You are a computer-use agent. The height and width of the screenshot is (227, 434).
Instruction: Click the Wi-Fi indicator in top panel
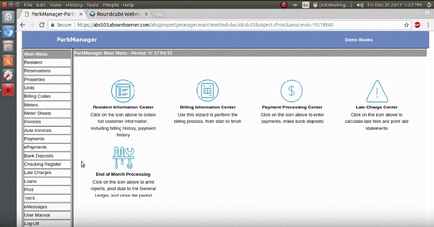click(x=295, y=5)
